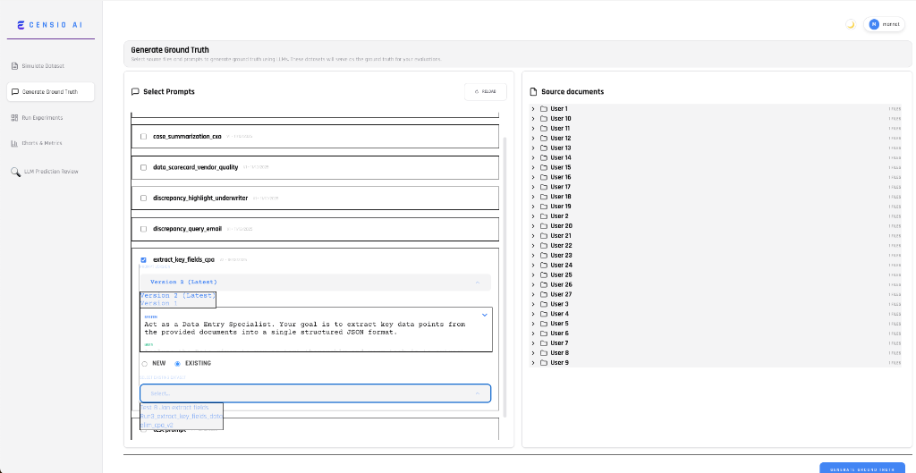Pick Run3_extract_key_fields_data dataset option

coord(182,417)
